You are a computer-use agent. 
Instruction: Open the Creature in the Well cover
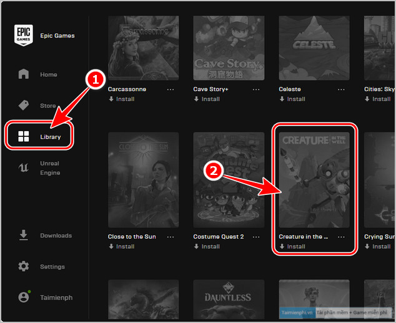[314, 180]
